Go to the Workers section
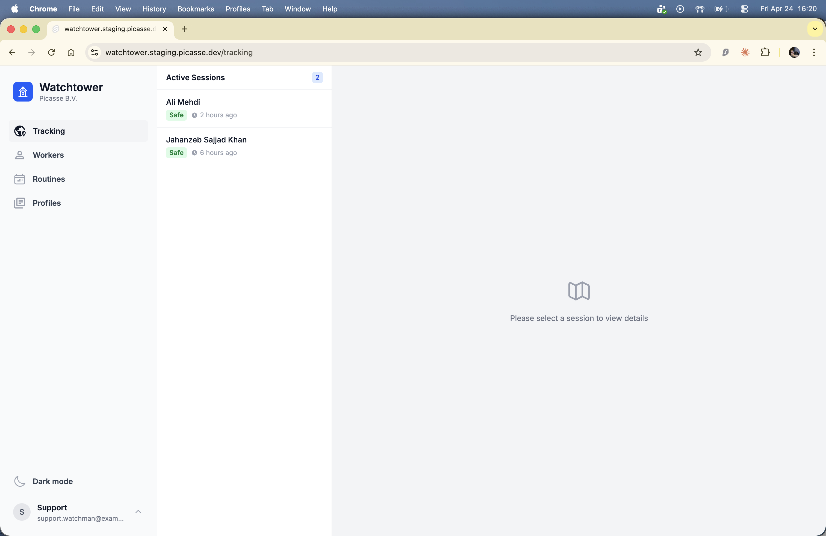 click(78, 155)
